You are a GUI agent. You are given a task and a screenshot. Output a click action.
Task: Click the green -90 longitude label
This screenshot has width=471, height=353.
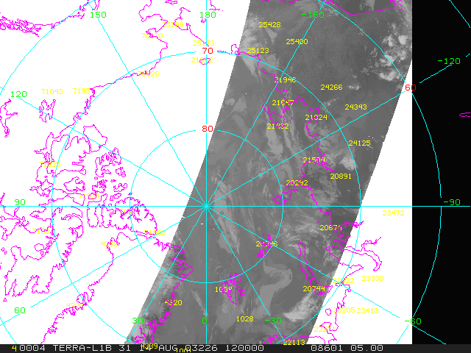click(x=452, y=202)
